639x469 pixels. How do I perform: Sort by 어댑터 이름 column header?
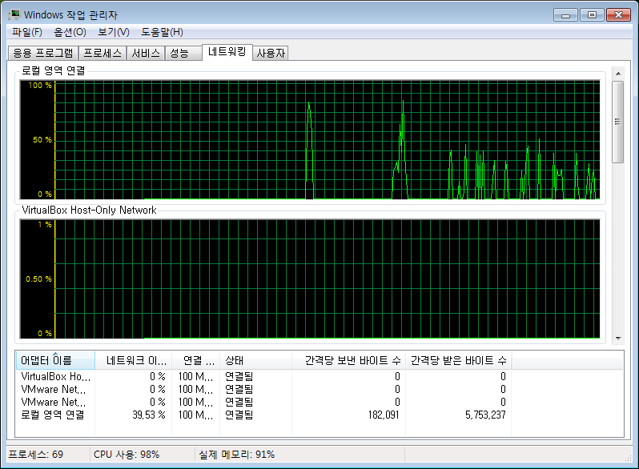tap(55, 360)
